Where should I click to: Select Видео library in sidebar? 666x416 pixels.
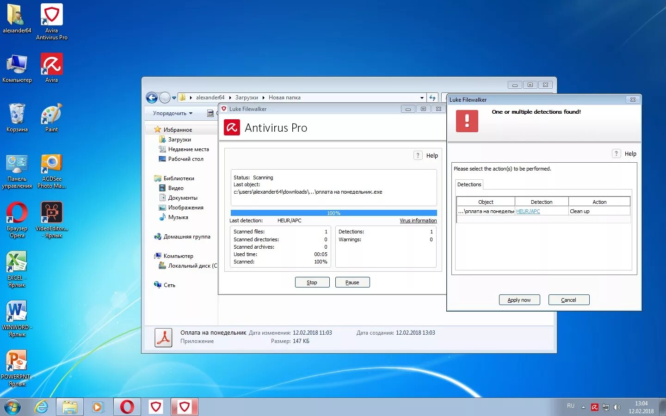tap(176, 188)
